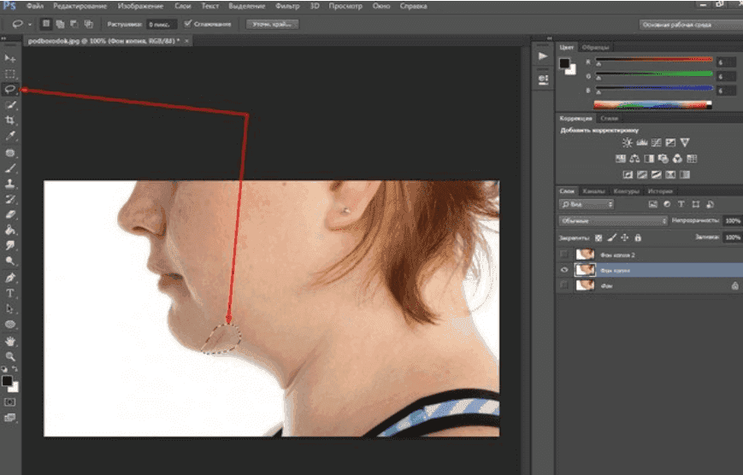
Task: Click the Растушевка feather input field
Action: [160, 24]
